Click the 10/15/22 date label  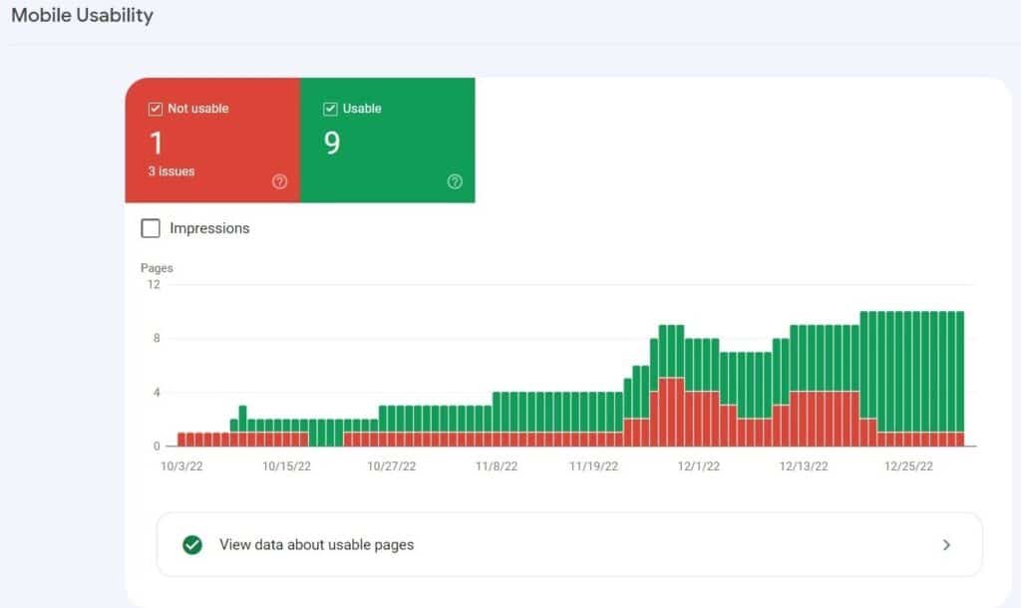(286, 466)
